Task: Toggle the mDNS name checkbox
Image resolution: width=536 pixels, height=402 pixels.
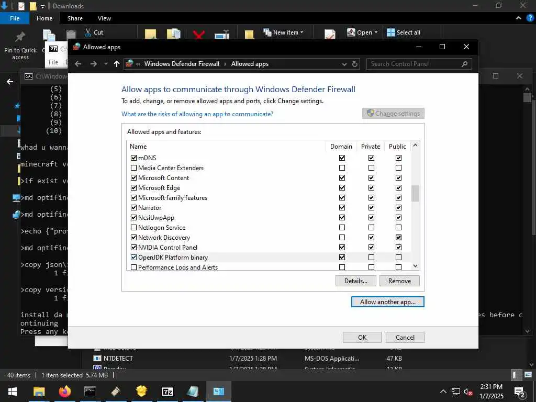Action: pos(133,158)
